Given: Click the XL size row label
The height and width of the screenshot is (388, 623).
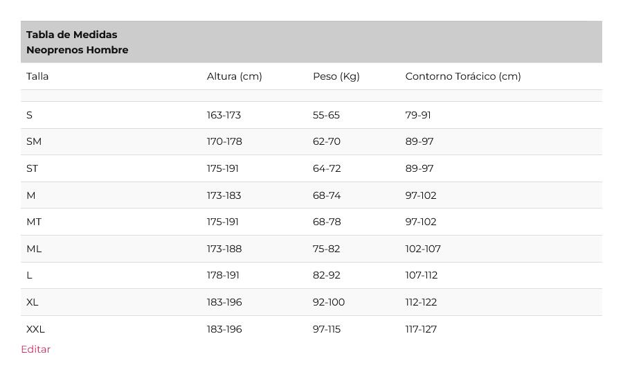Looking at the screenshot, I should [32, 302].
